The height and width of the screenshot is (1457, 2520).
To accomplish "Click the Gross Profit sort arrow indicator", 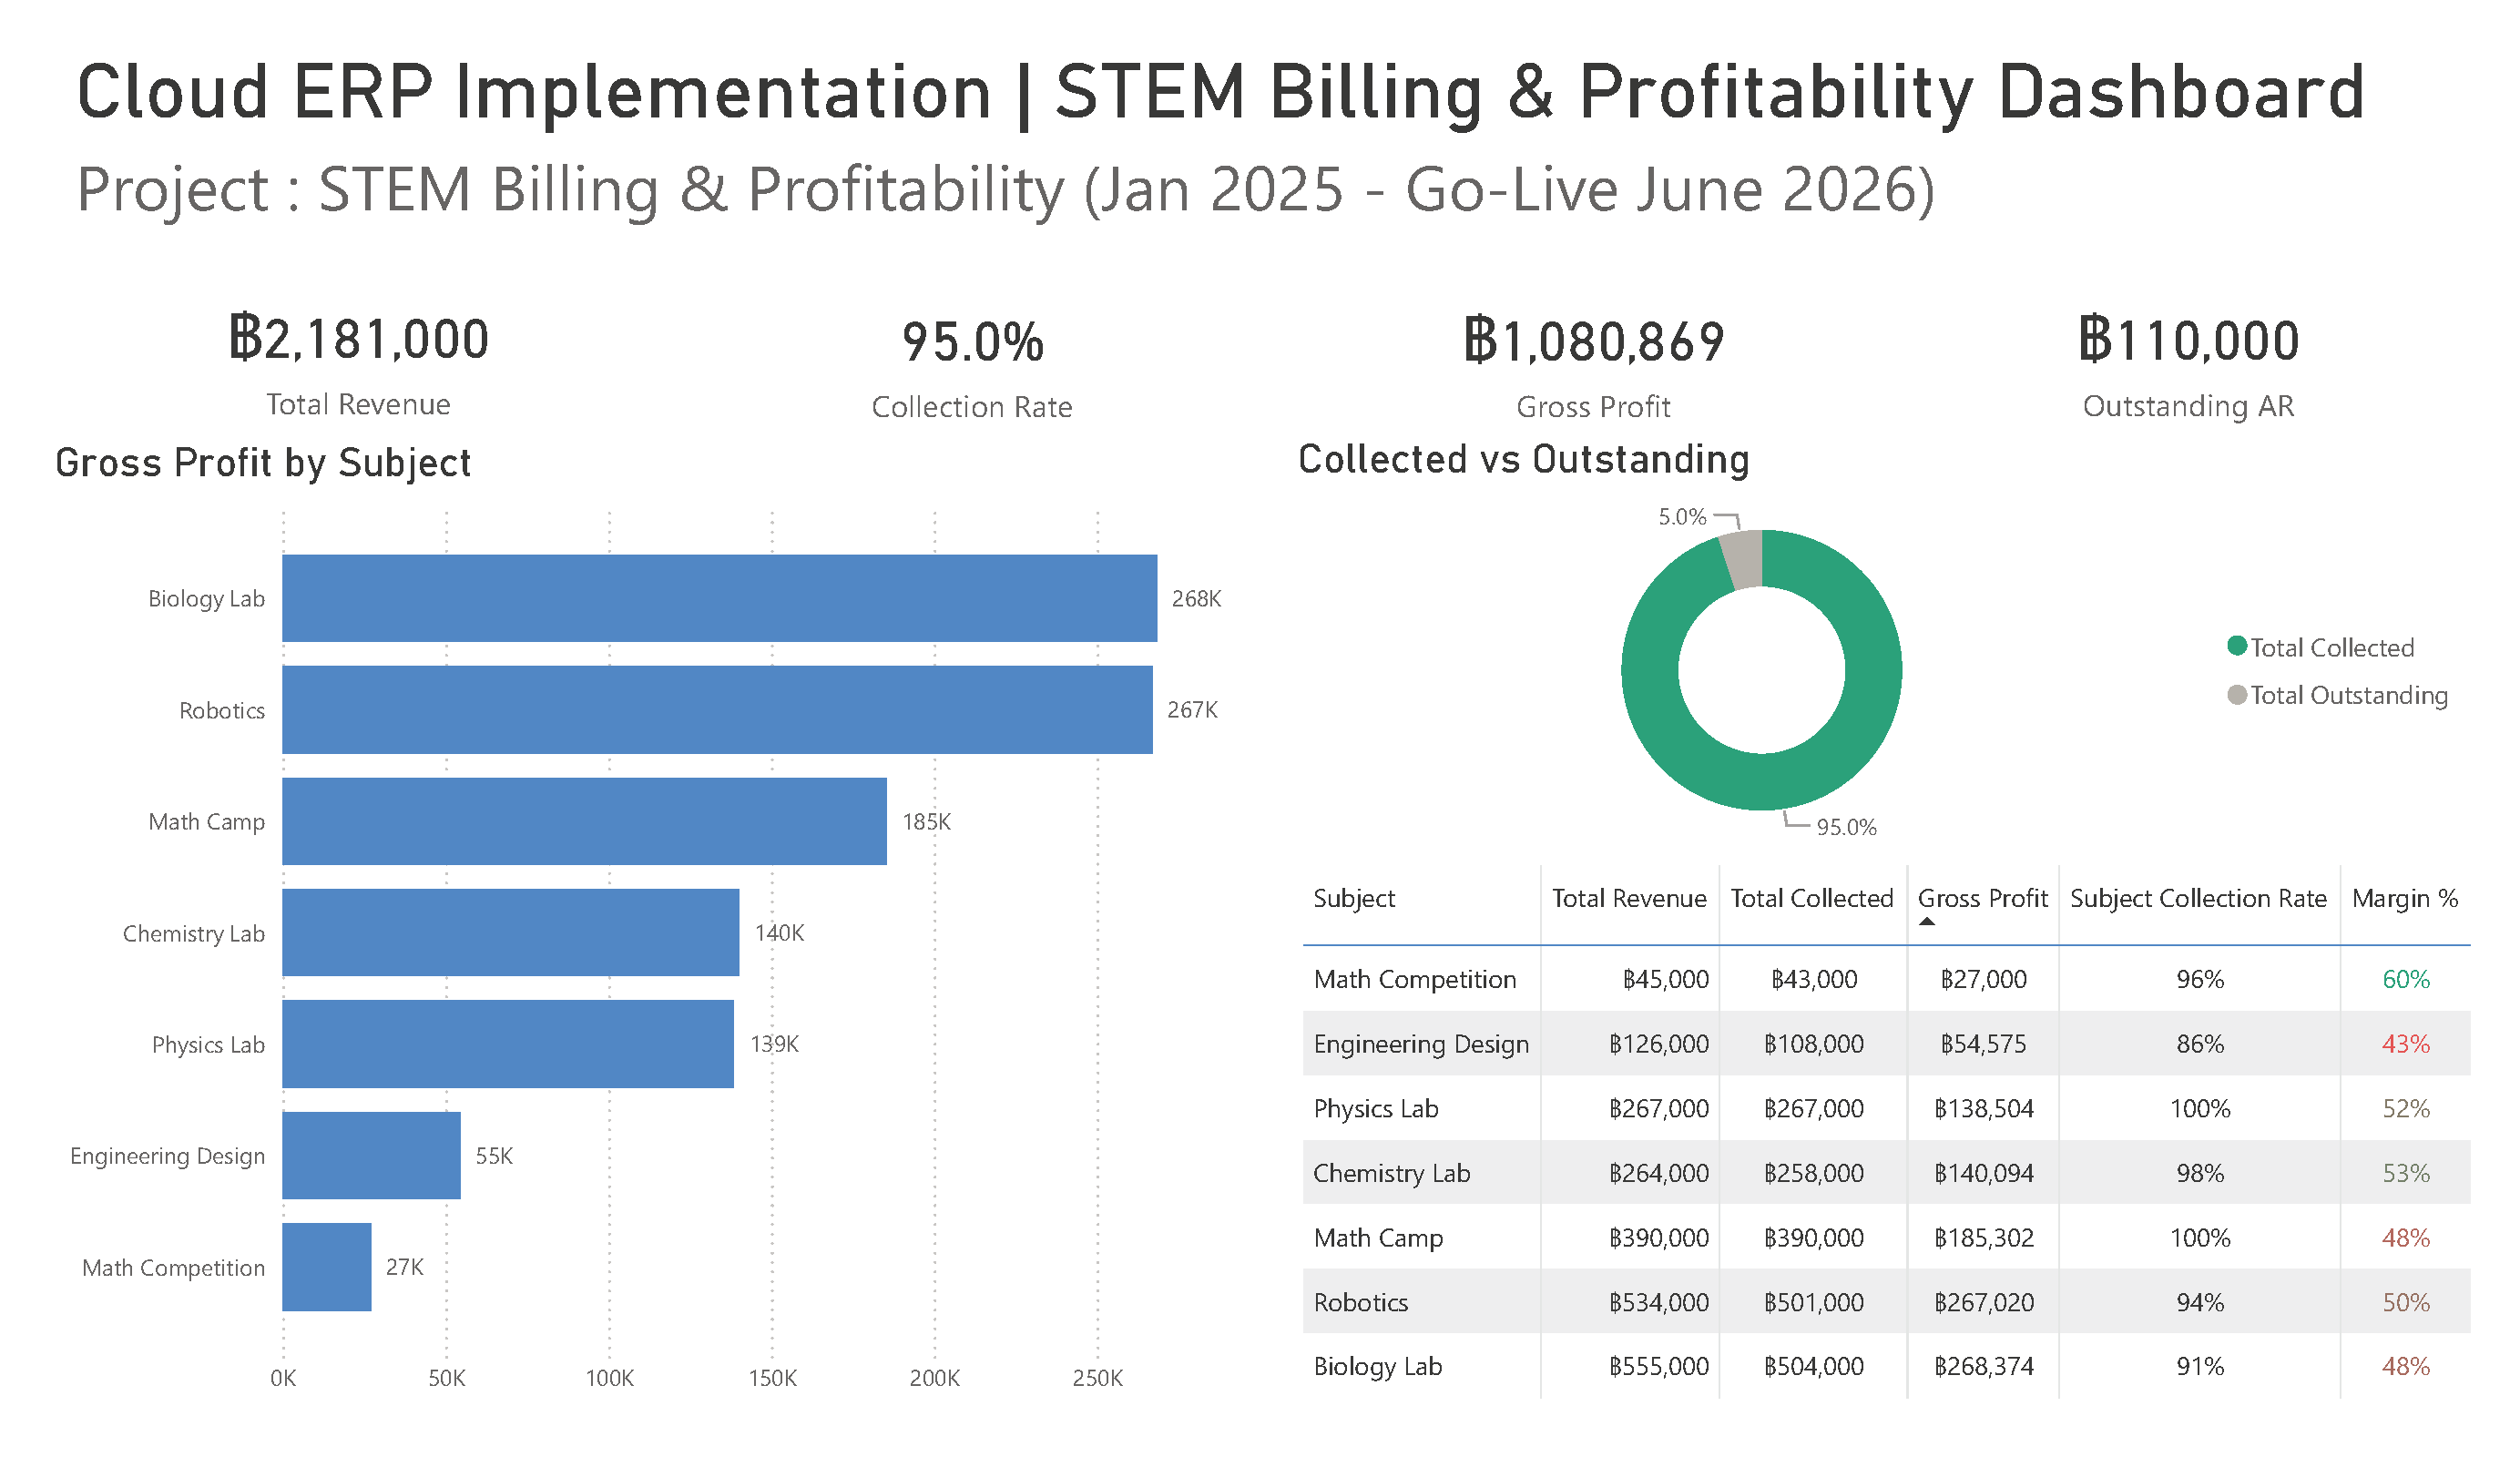I will [x=1927, y=921].
